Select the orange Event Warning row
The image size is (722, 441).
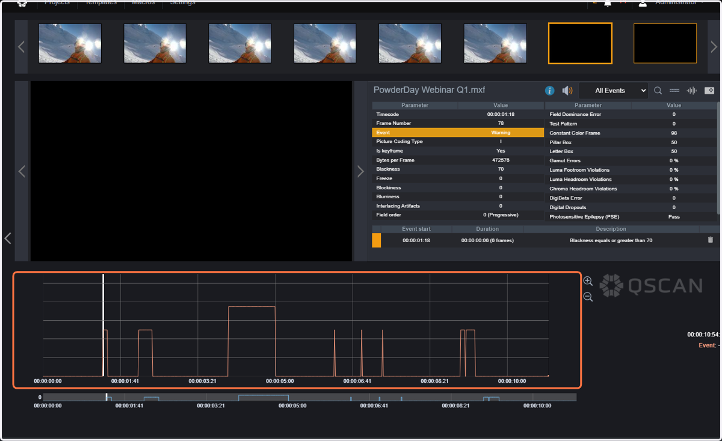458,132
